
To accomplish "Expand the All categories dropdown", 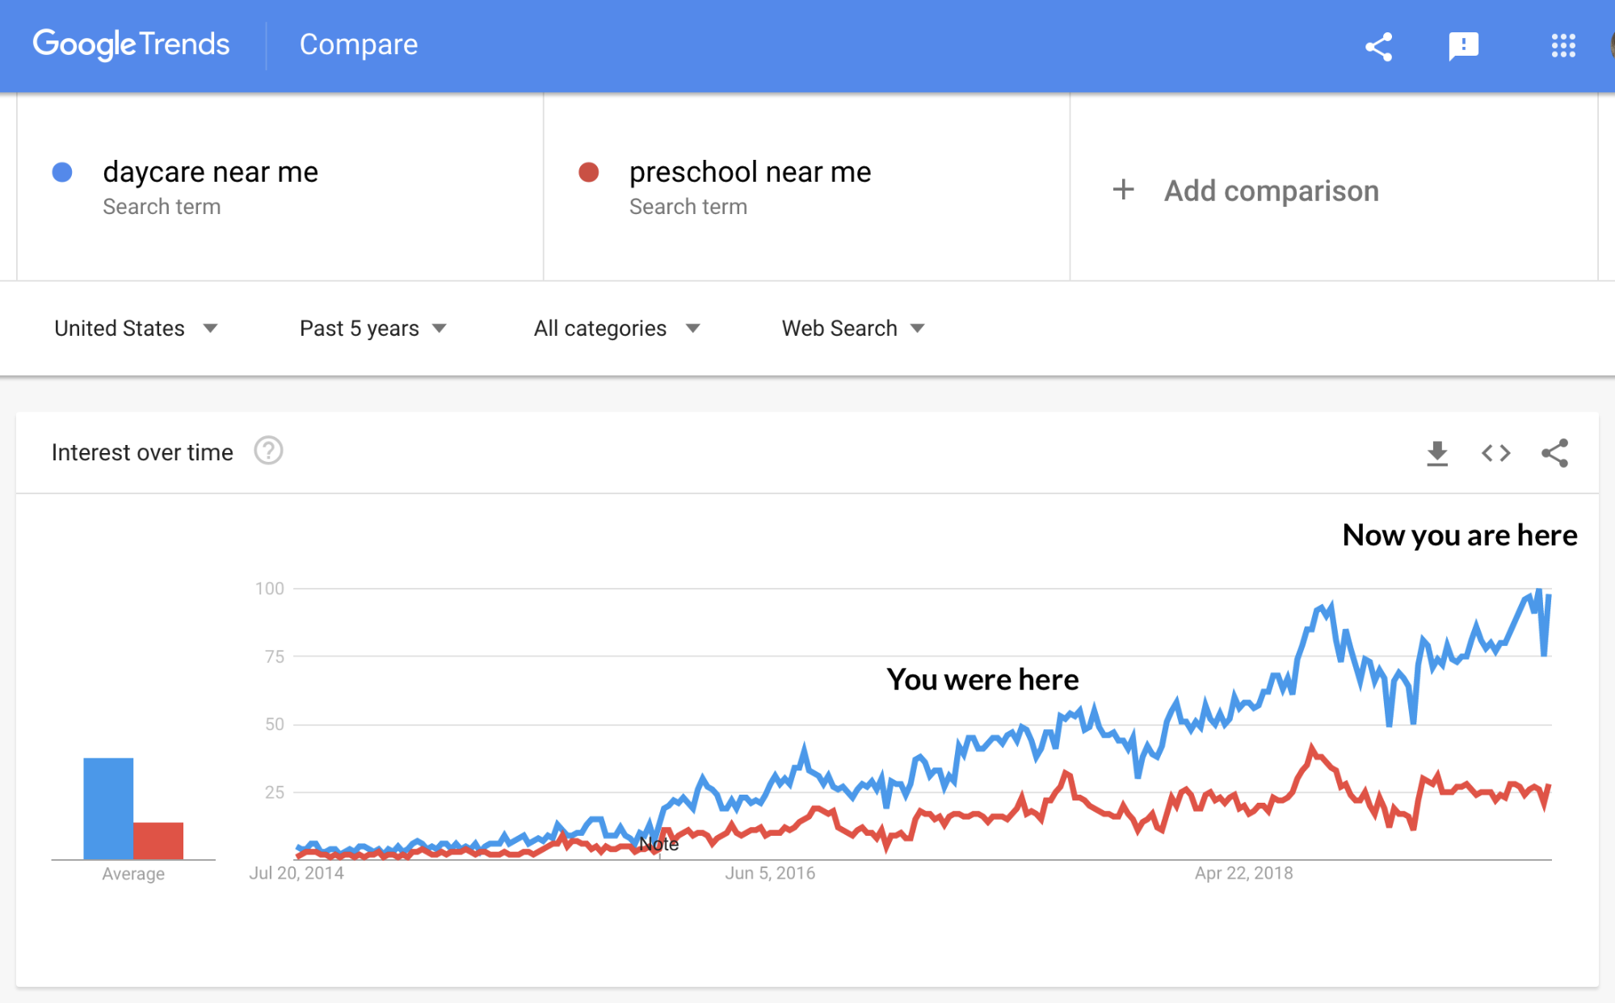I will coord(616,328).
